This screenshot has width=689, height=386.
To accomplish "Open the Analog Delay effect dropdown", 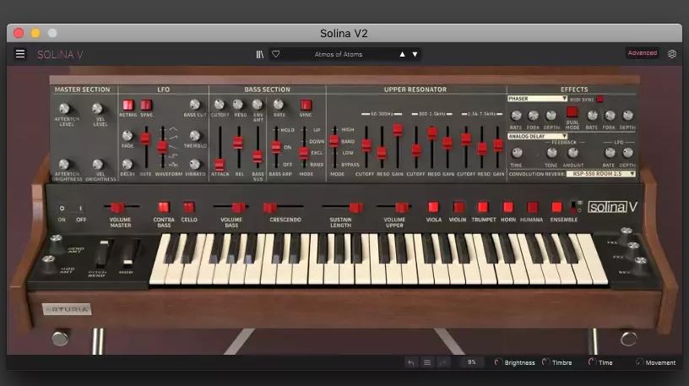I will [537, 136].
